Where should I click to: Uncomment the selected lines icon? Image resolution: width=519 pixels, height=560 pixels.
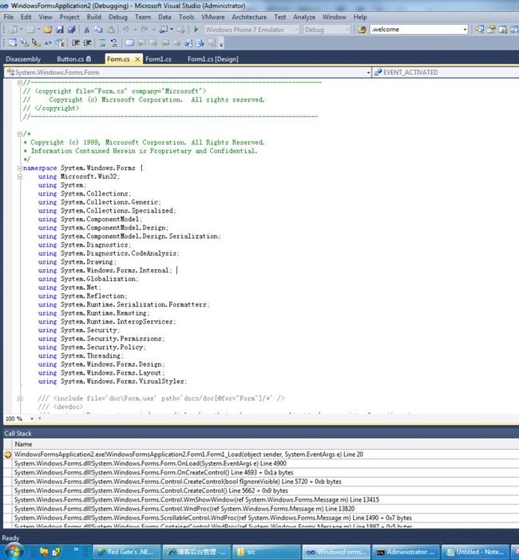click(x=114, y=43)
